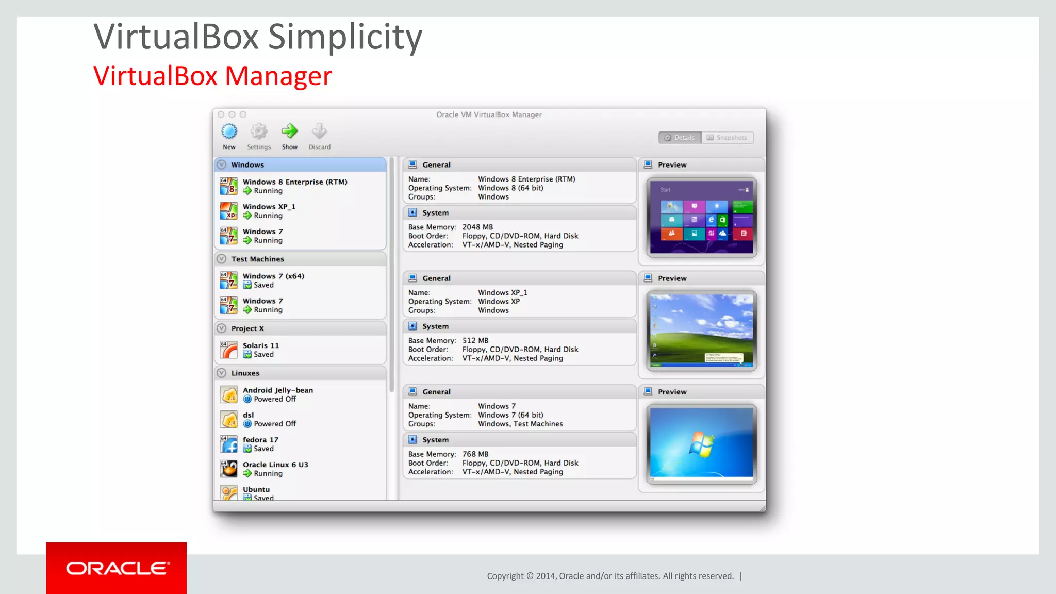Collapse the Project X group
Image resolution: width=1056 pixels, height=594 pixels.
(x=222, y=328)
